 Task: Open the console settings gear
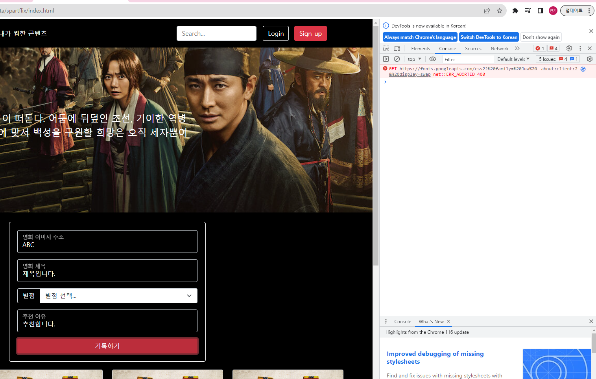(x=590, y=59)
